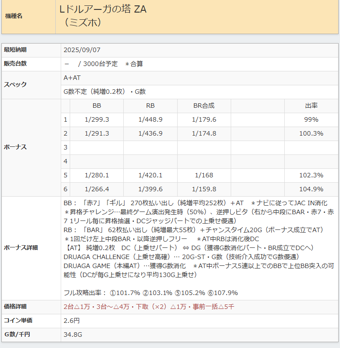Click the コイン単価 row label
The width and height of the screenshot is (340, 348).
18,321
